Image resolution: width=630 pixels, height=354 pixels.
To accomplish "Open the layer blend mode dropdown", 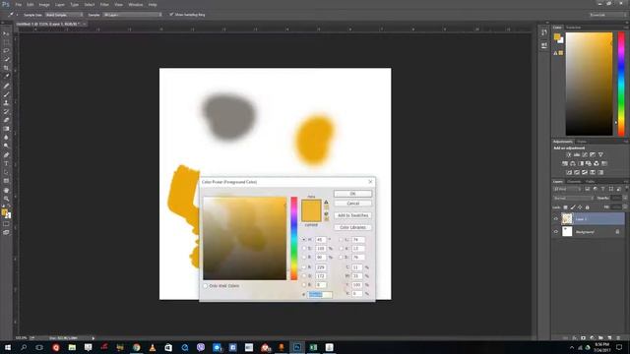I will (573, 198).
